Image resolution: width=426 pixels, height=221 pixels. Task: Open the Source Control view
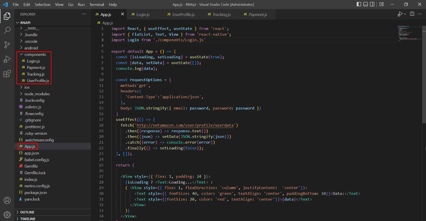pos(7,45)
